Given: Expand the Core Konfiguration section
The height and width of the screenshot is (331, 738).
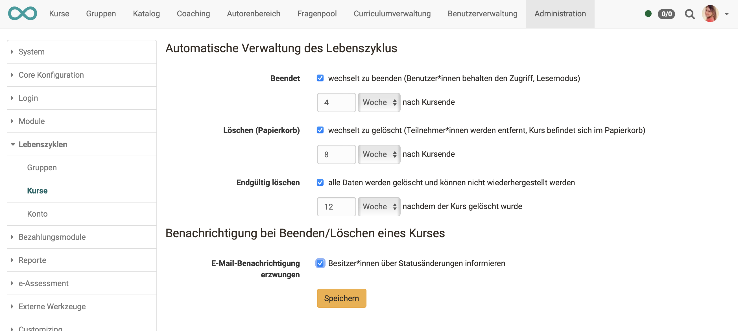Looking at the screenshot, I should click(82, 75).
